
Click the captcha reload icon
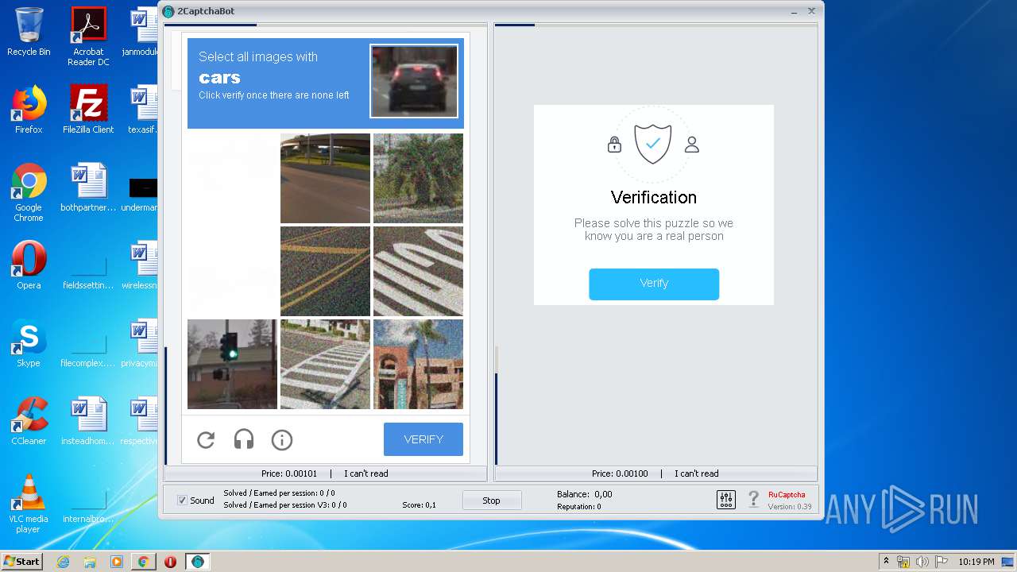206,439
